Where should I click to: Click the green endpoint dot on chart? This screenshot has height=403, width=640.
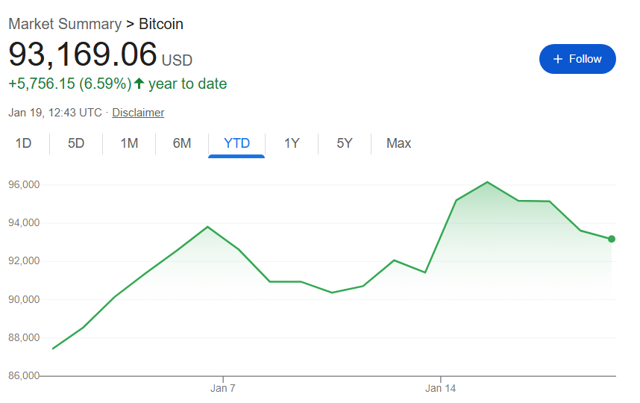click(612, 239)
